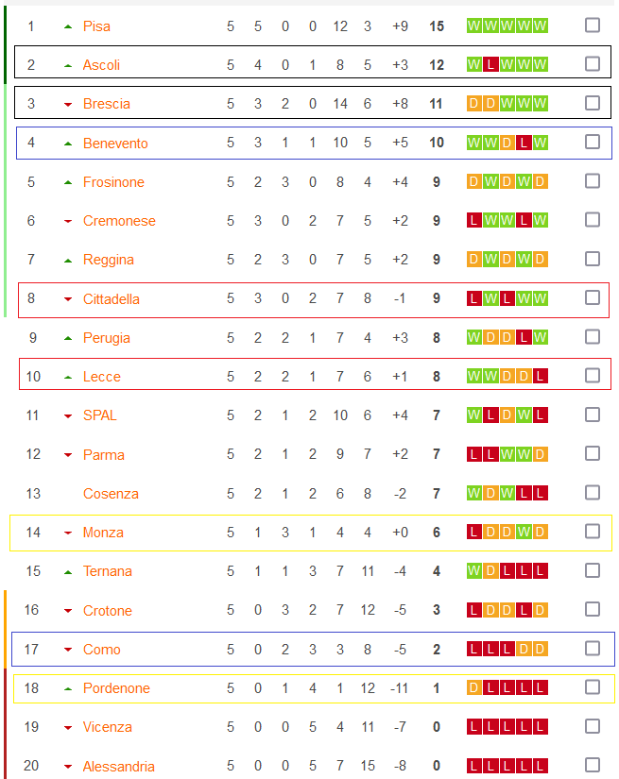This screenshot has height=779, width=619.
Task: Click the Reggina team name
Action: [109, 260]
